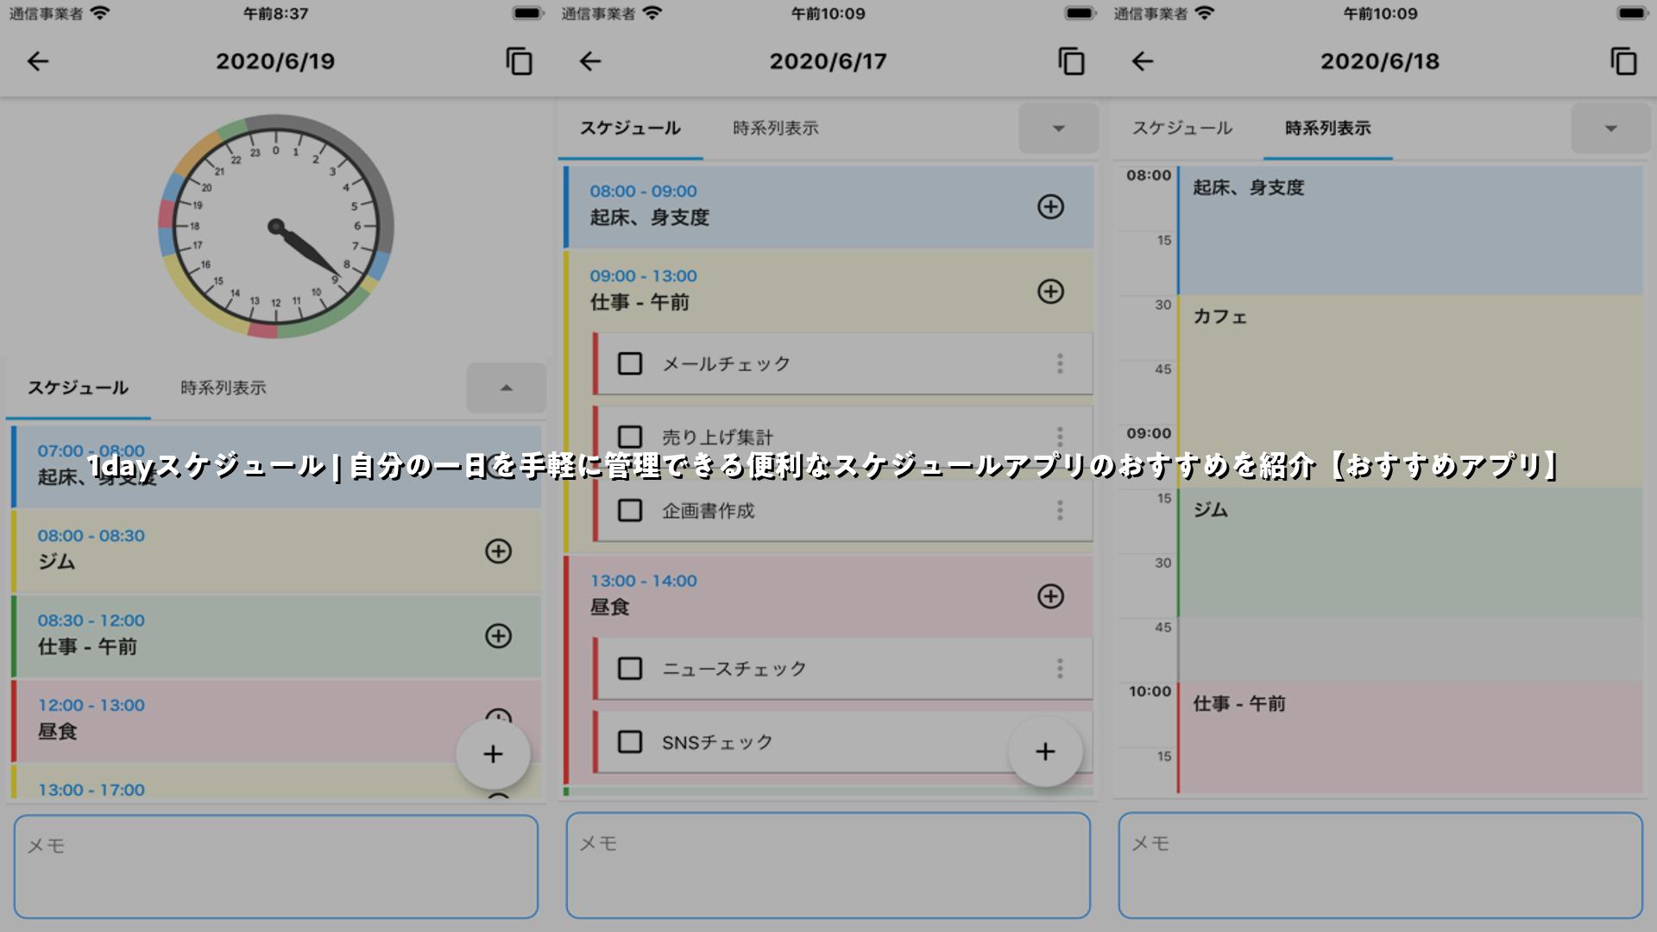Tap the 10:00 time label in timeline

(x=1150, y=691)
